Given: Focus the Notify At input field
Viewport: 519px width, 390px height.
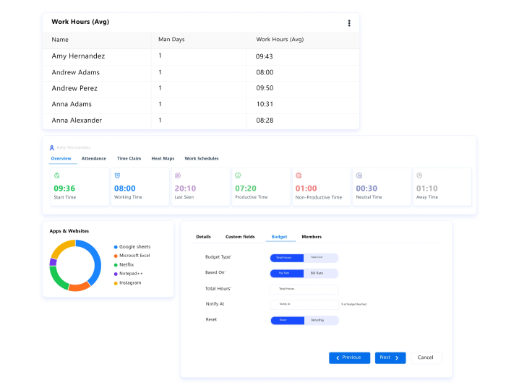Looking at the screenshot, I should 303,304.
